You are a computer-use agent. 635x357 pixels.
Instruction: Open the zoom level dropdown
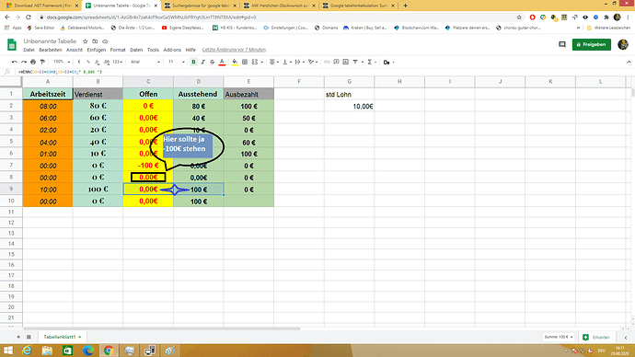tap(62, 62)
